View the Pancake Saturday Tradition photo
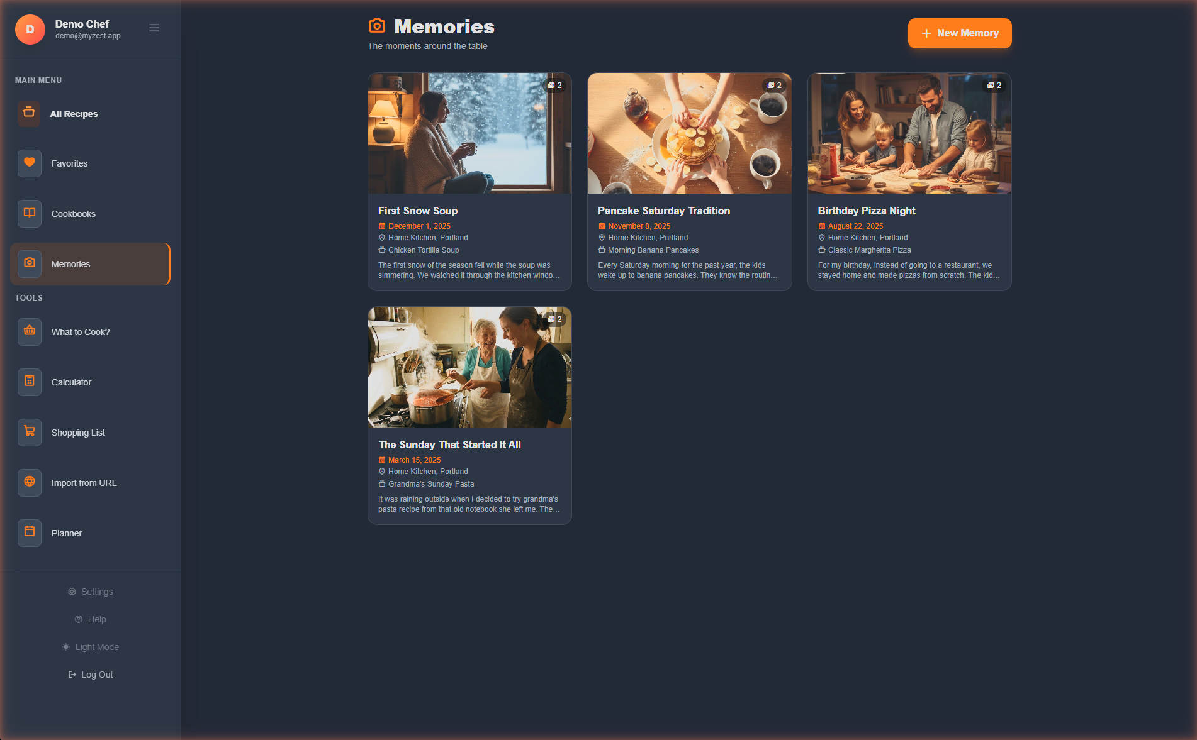Image resolution: width=1197 pixels, height=740 pixels. coord(689,133)
